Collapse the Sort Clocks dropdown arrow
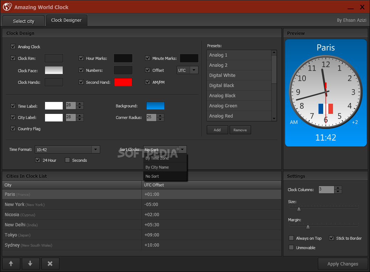 [x=182, y=149]
